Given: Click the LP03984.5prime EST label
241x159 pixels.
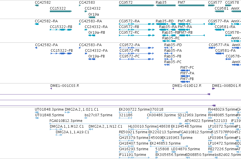Looking at the screenshot, I should (x=222, y=138).
